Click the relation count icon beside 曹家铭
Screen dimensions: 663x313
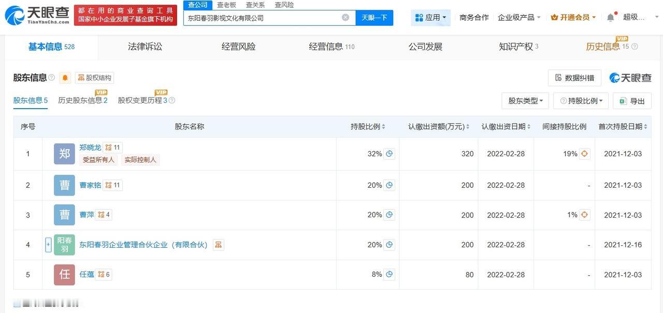pyautogui.click(x=112, y=185)
